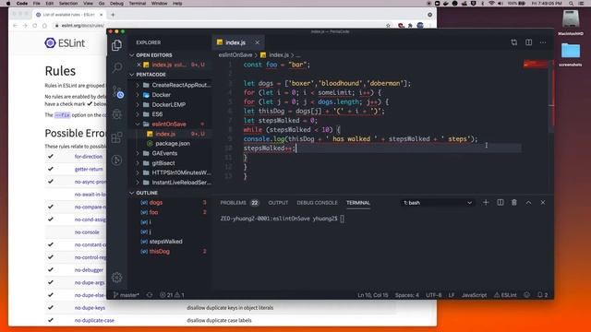591x332 pixels.
Task: Select the Terminal tab
Action: (357, 203)
